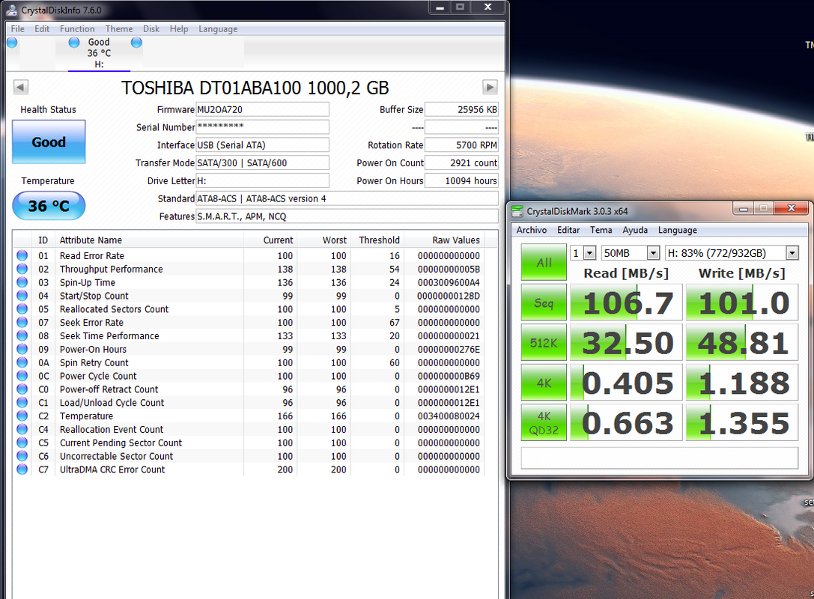Start the 4K benchmark test

click(x=544, y=383)
